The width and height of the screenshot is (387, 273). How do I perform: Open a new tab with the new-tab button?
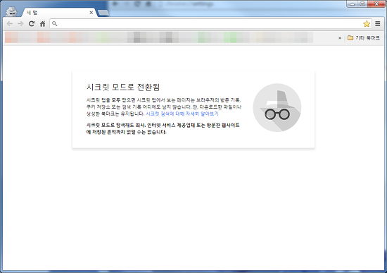[103, 13]
